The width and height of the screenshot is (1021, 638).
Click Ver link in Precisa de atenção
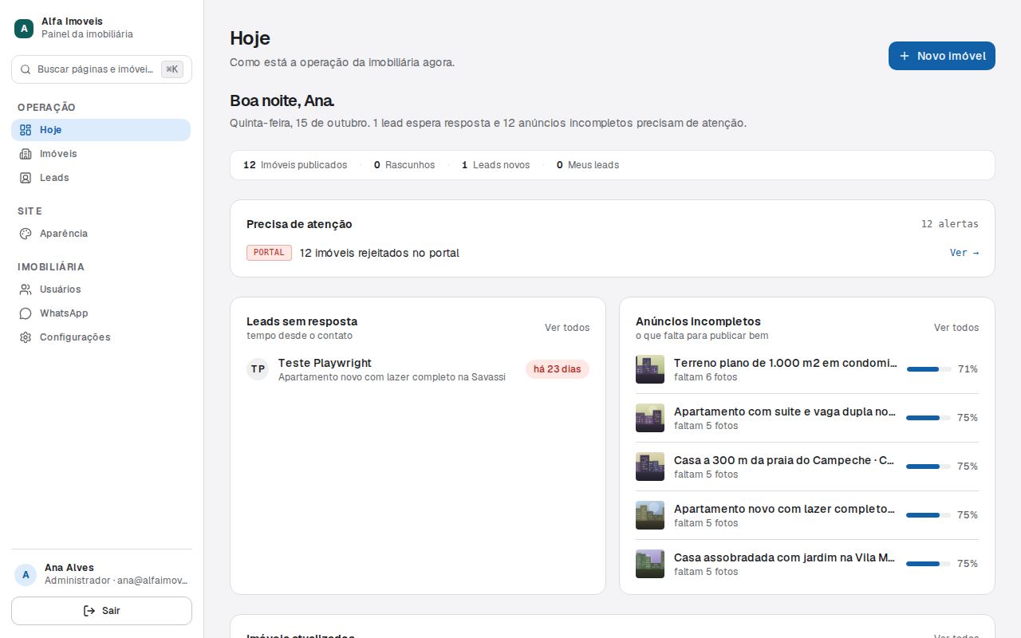[964, 253]
